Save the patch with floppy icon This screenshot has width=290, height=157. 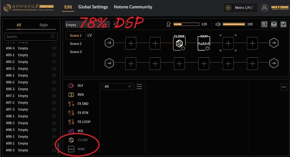[x=283, y=24]
